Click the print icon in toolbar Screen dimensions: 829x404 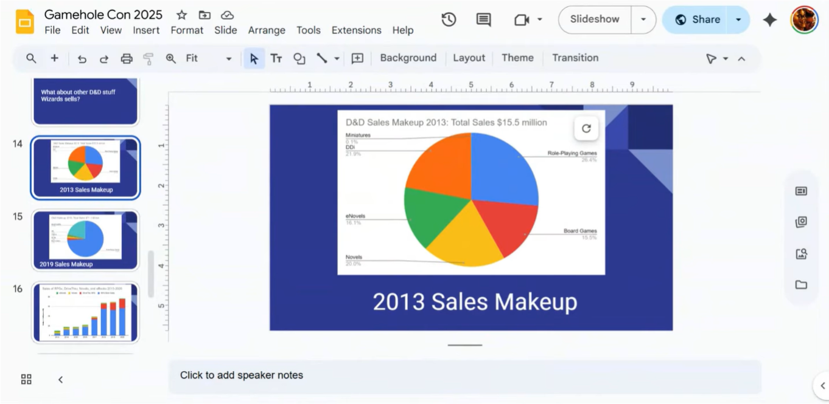pyautogui.click(x=127, y=58)
